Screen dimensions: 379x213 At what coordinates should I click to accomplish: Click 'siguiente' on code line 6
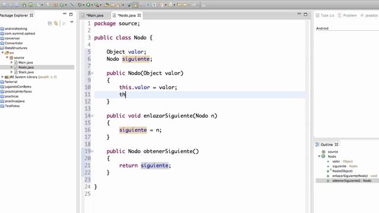(x=136, y=59)
